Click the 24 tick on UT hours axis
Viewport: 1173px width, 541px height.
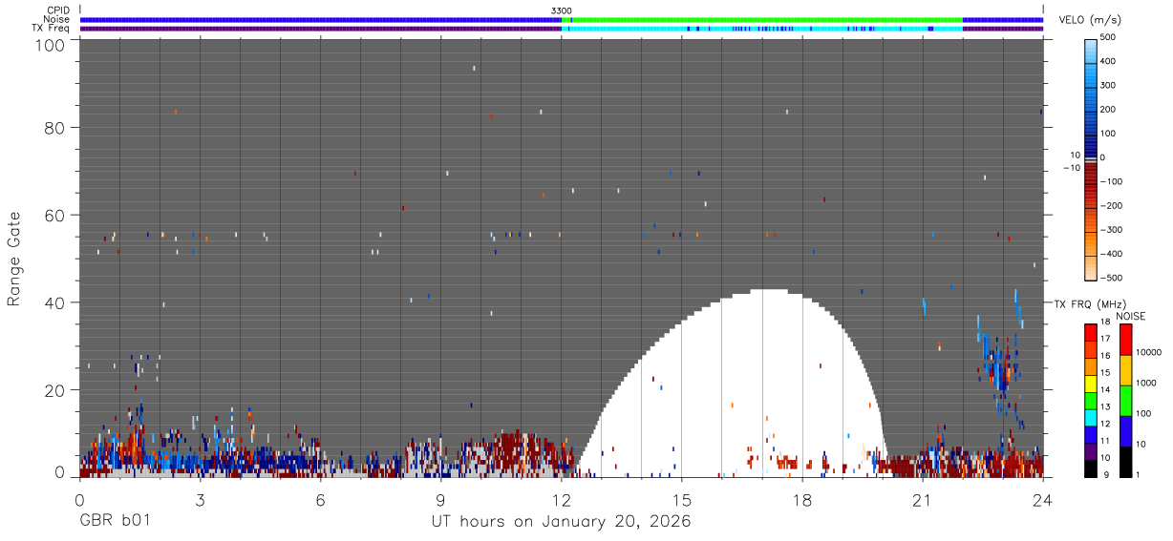pyautogui.click(x=1042, y=499)
